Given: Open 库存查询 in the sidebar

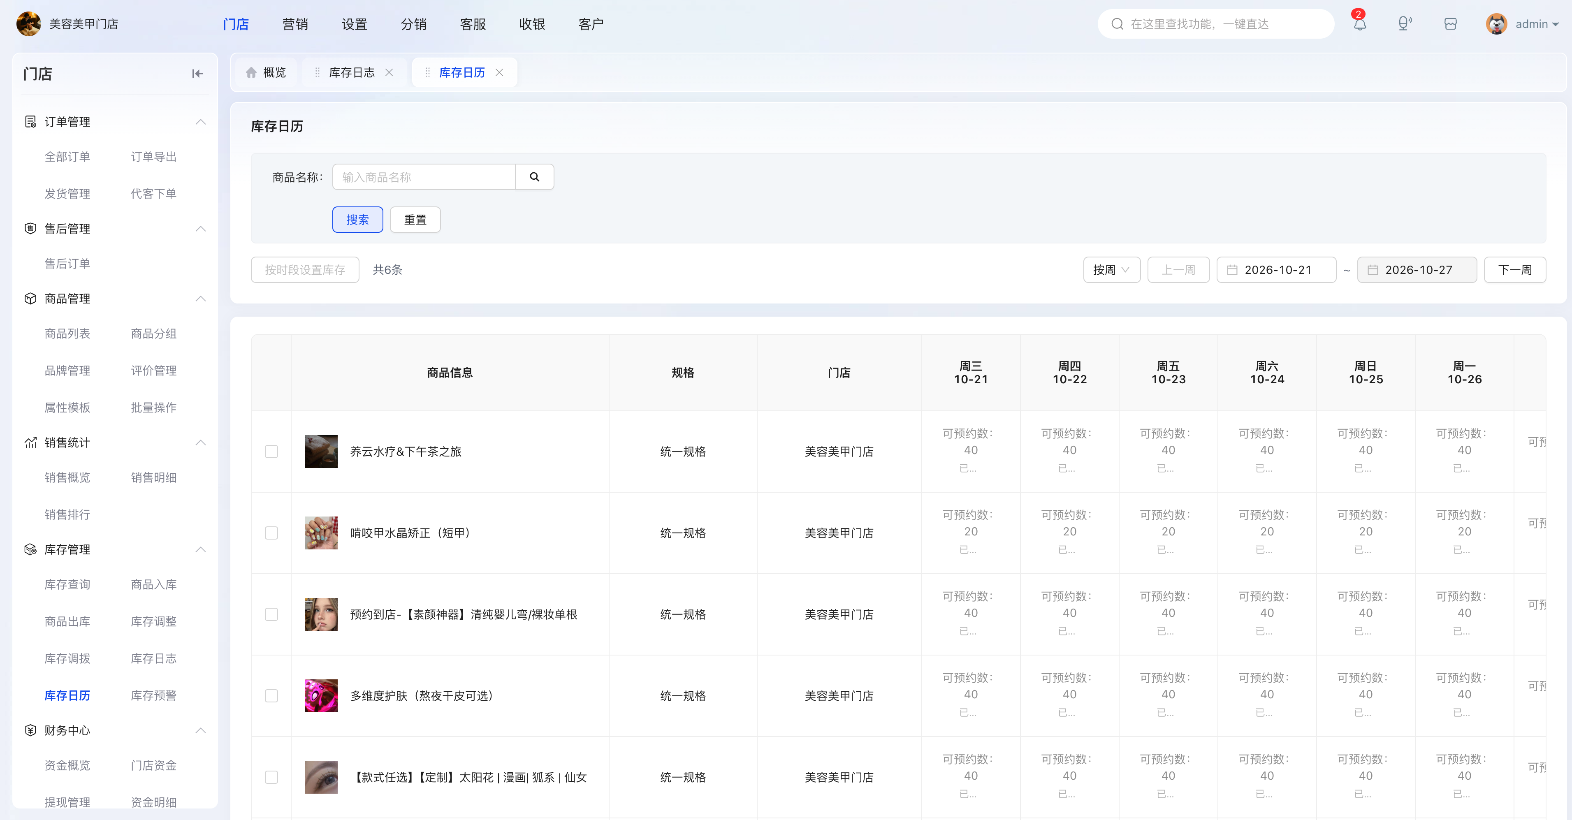Looking at the screenshot, I should [67, 584].
